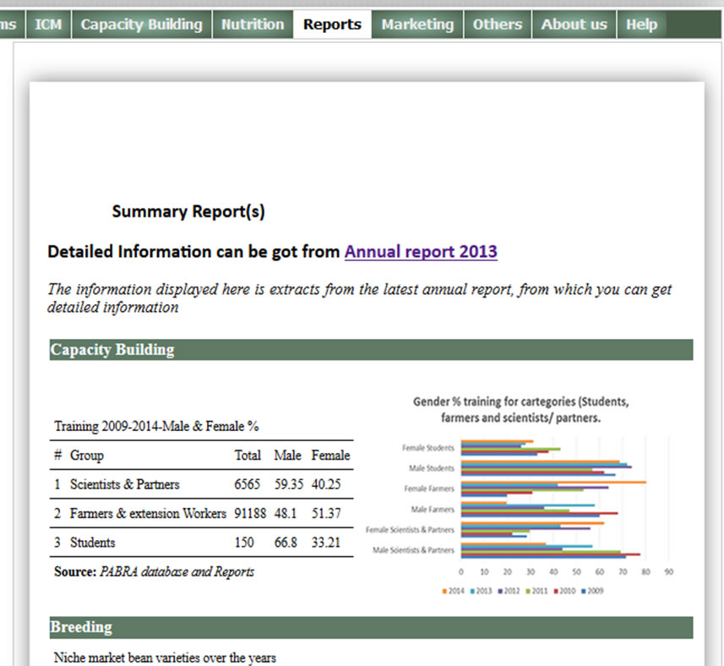The height and width of the screenshot is (666, 724).
Task: Click the 2010 red legend swatch
Action: coord(556,591)
